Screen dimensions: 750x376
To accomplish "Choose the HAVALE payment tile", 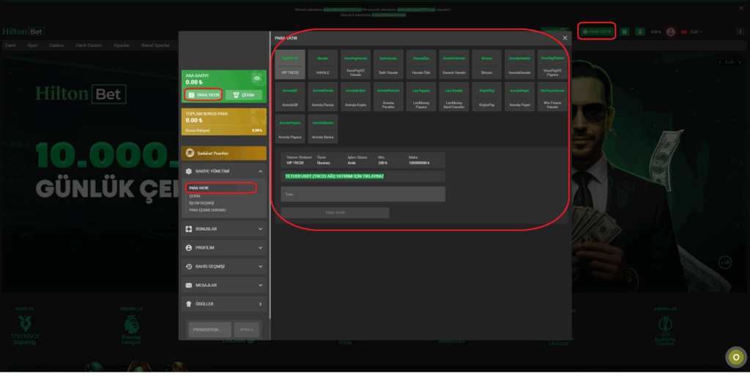I will (323, 64).
